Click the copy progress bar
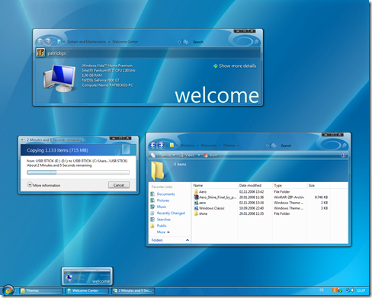Viewport: 372px width, 298px height. click(x=78, y=172)
